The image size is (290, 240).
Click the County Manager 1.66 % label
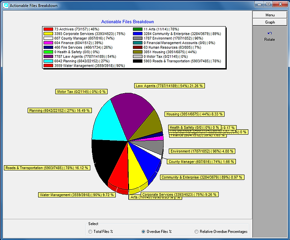pyautogui.click(x=201, y=162)
